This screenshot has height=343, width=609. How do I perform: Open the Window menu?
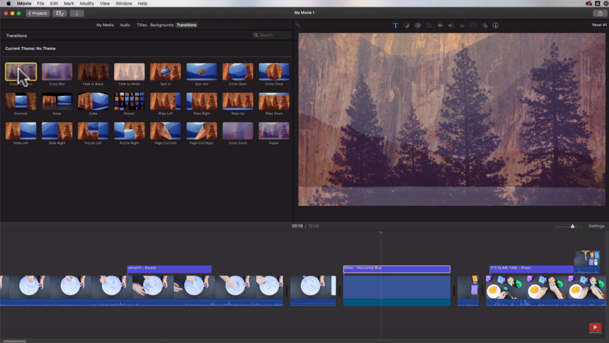point(124,4)
